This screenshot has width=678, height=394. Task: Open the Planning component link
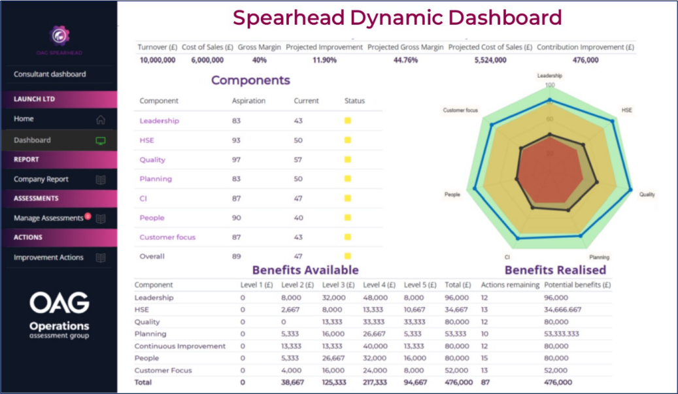[x=156, y=179]
